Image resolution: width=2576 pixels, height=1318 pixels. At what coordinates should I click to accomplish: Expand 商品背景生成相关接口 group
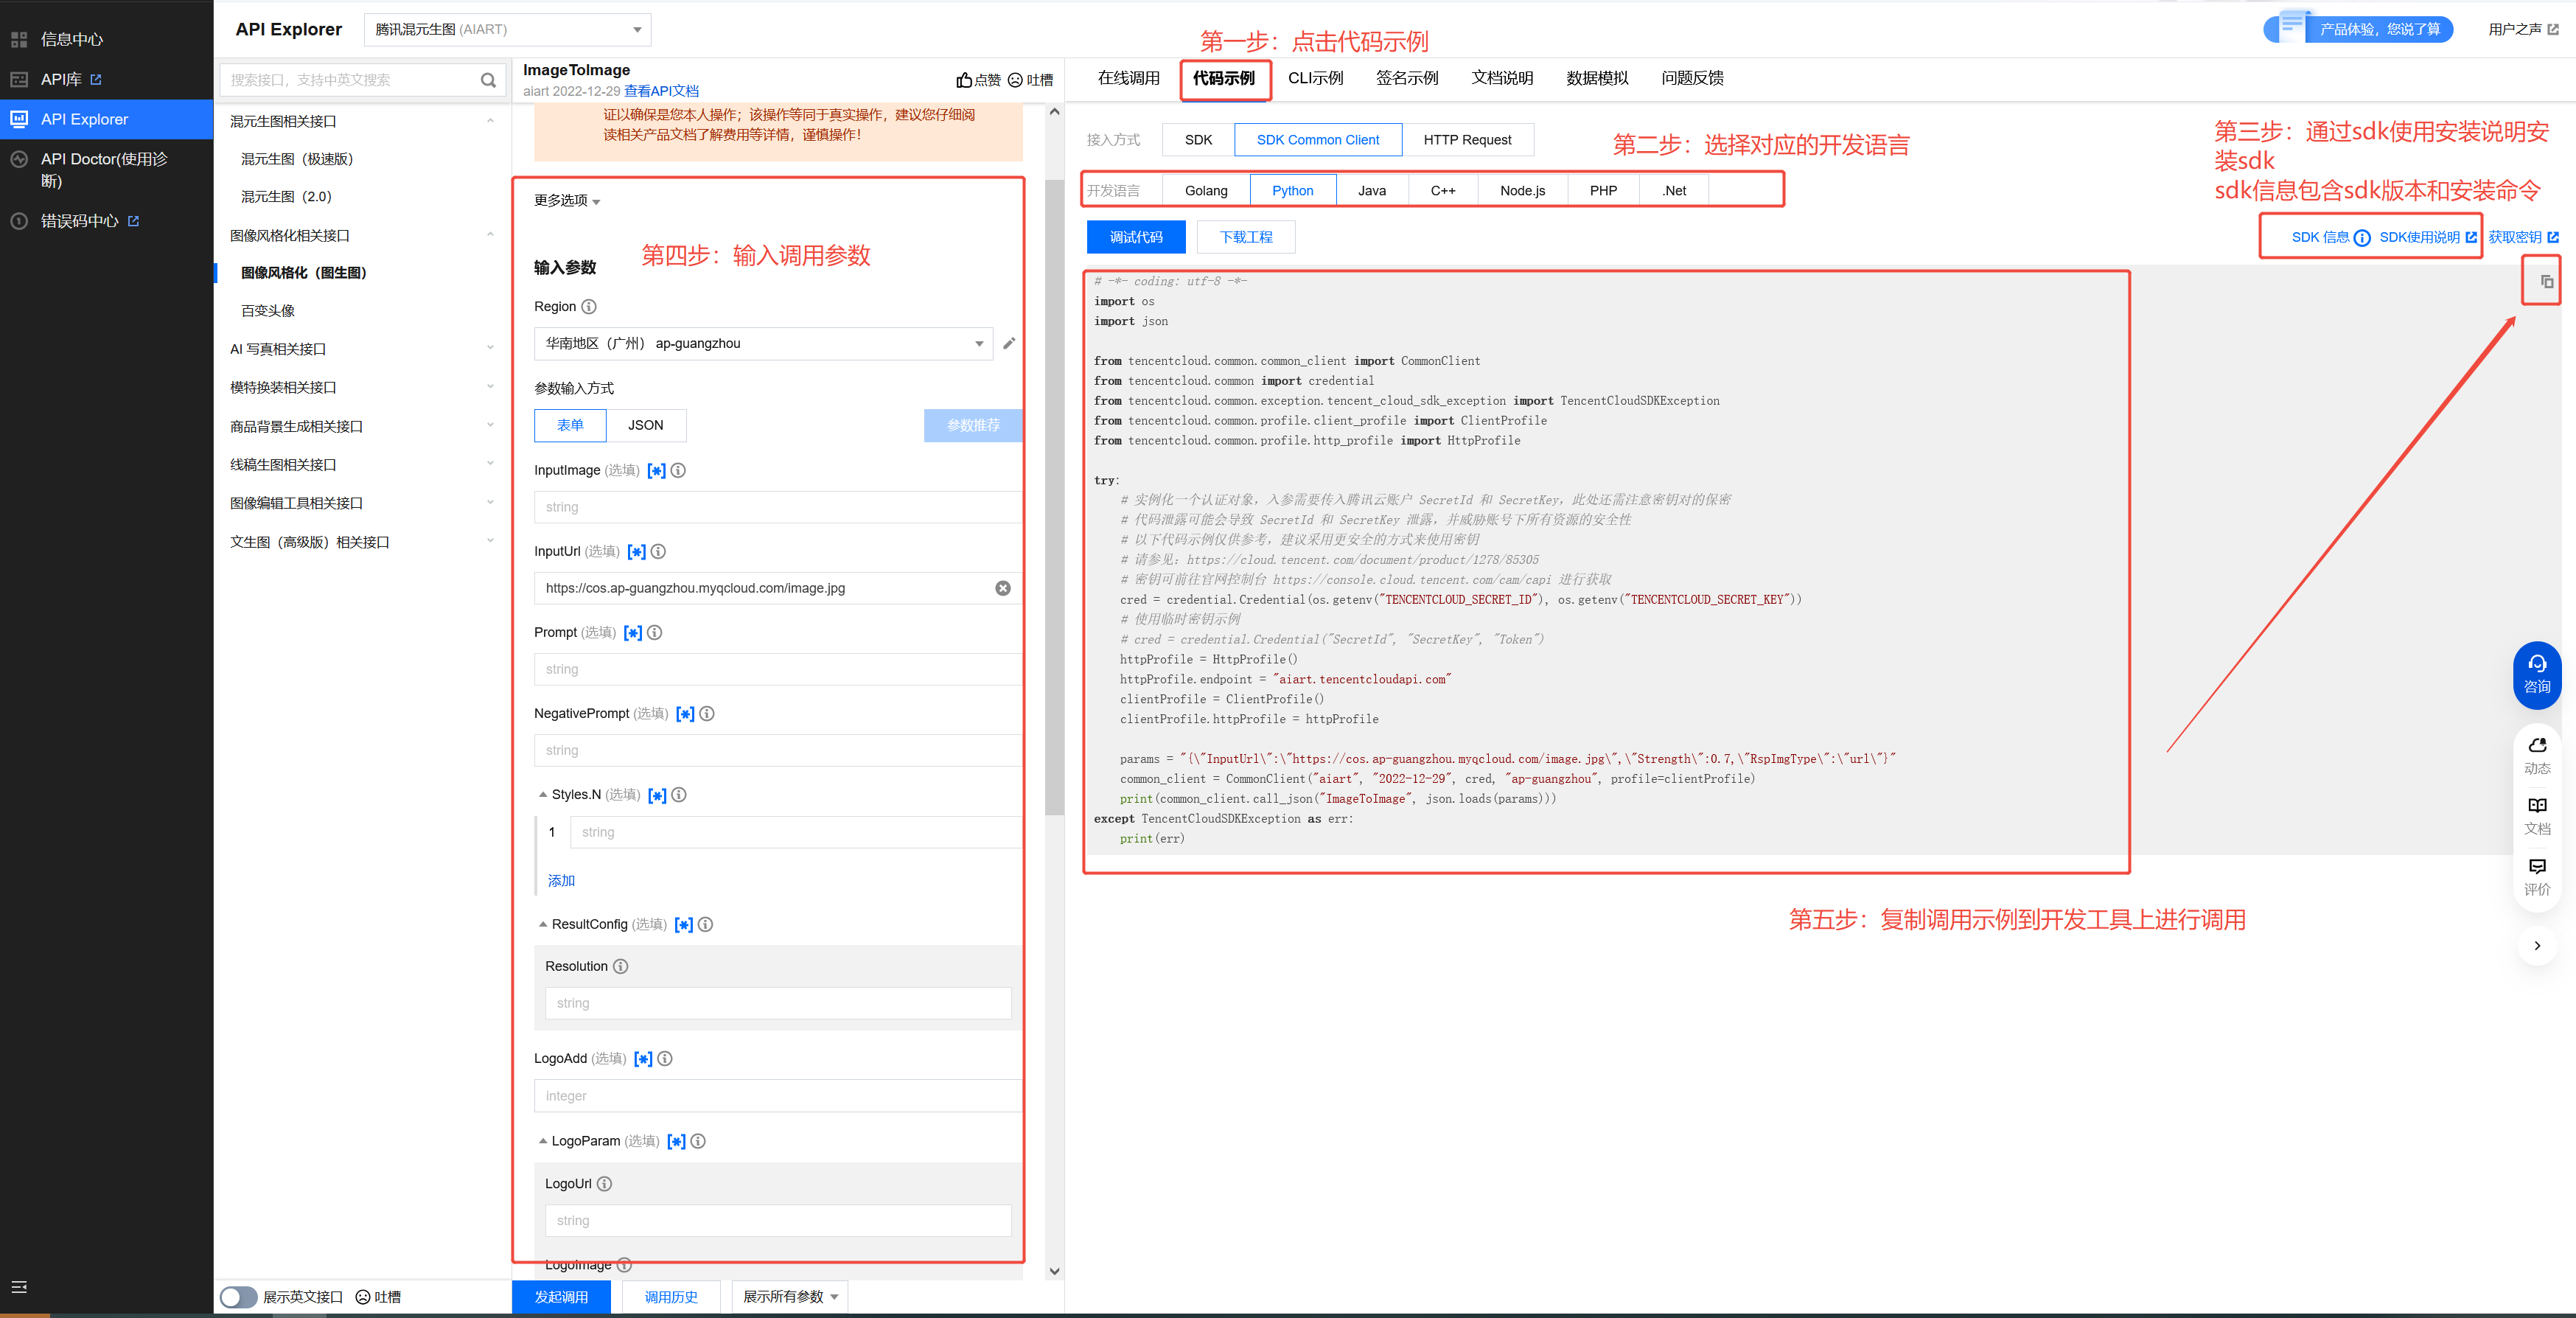click(x=490, y=426)
